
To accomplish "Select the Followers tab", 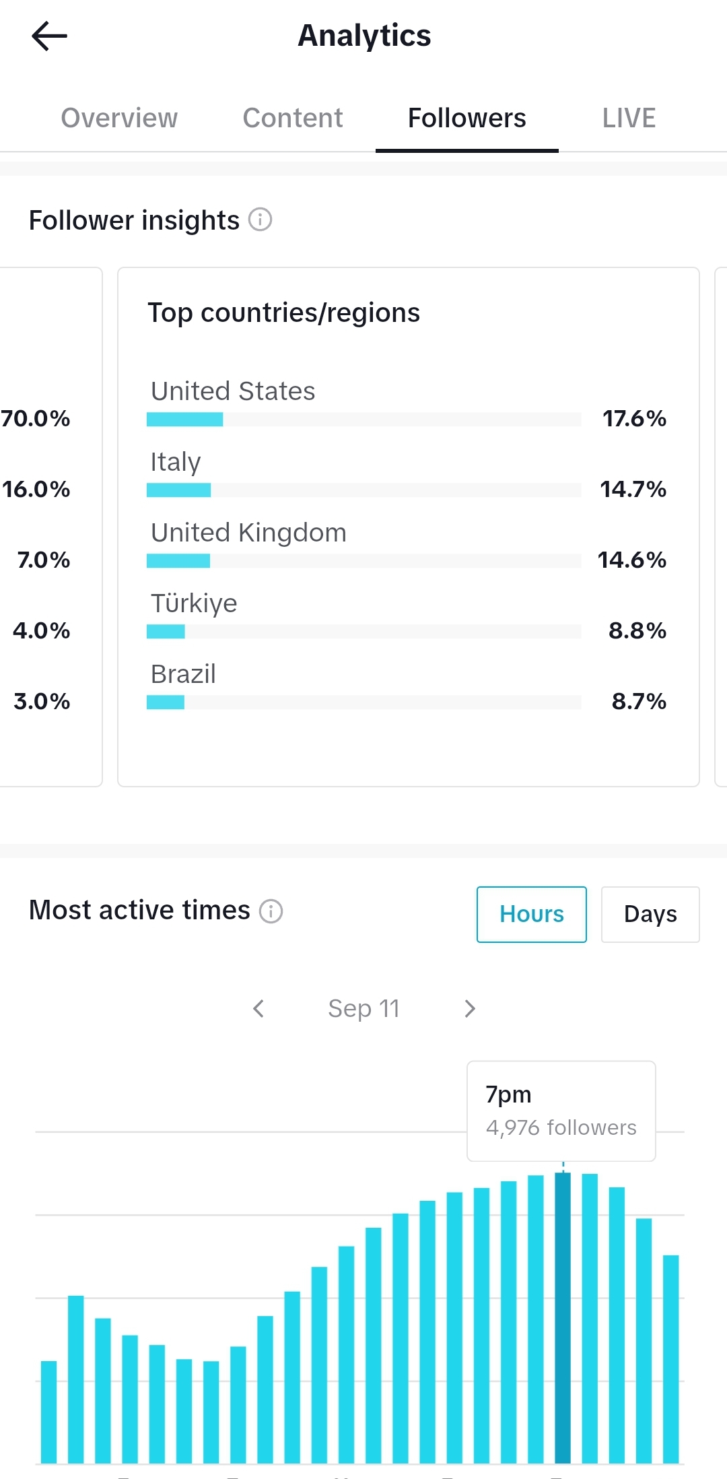I will coord(467,118).
